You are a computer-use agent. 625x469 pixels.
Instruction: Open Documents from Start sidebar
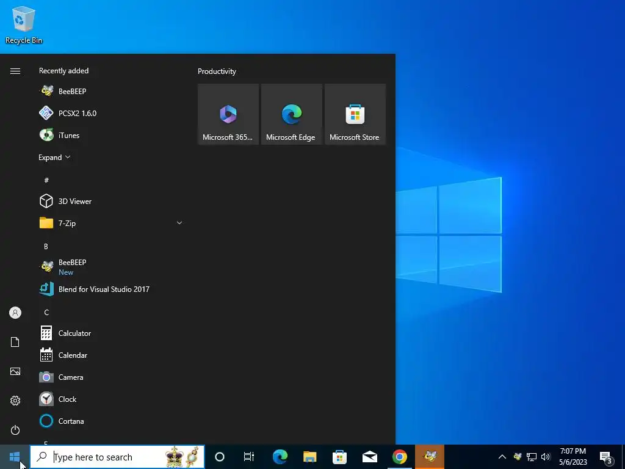click(x=15, y=342)
